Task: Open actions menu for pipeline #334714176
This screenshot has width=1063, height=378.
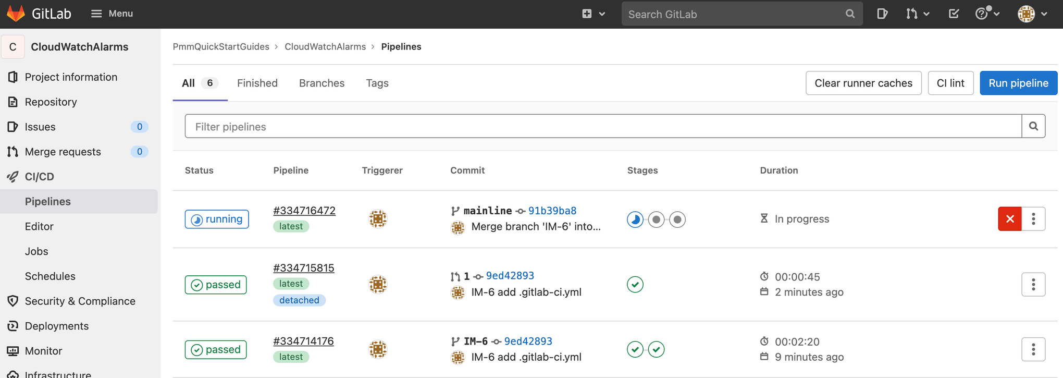Action: pos(1033,349)
